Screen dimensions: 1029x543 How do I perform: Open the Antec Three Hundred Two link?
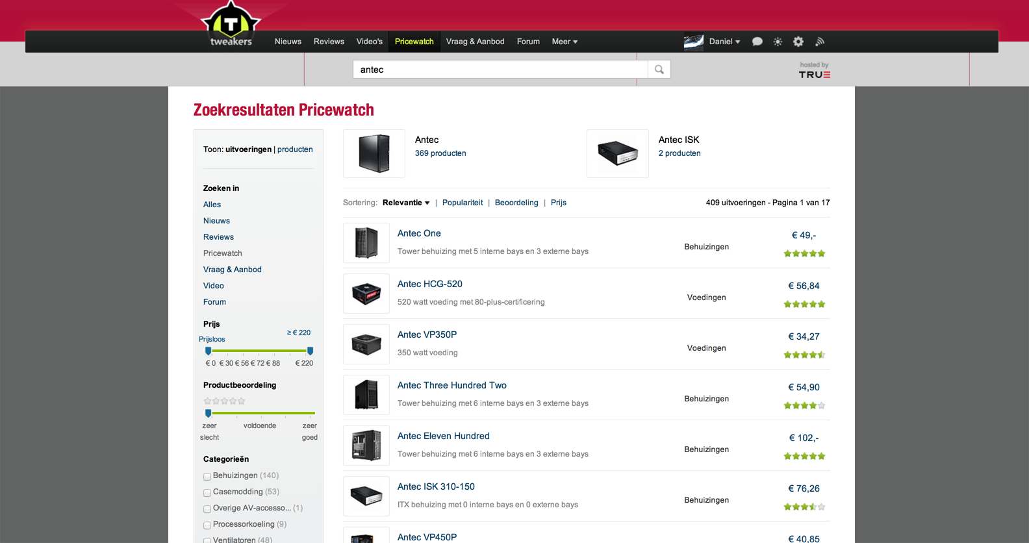tap(452, 385)
